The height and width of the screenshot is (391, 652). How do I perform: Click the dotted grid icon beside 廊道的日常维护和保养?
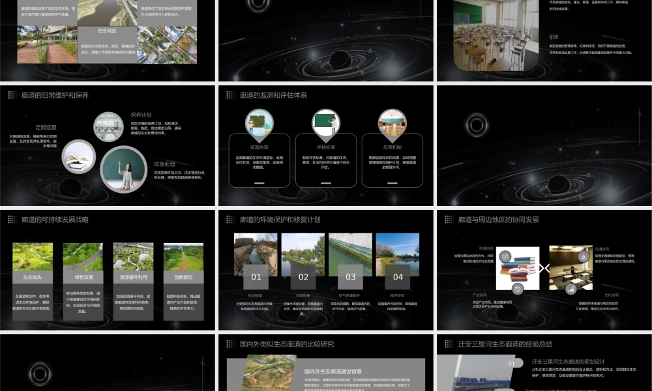pos(12,95)
